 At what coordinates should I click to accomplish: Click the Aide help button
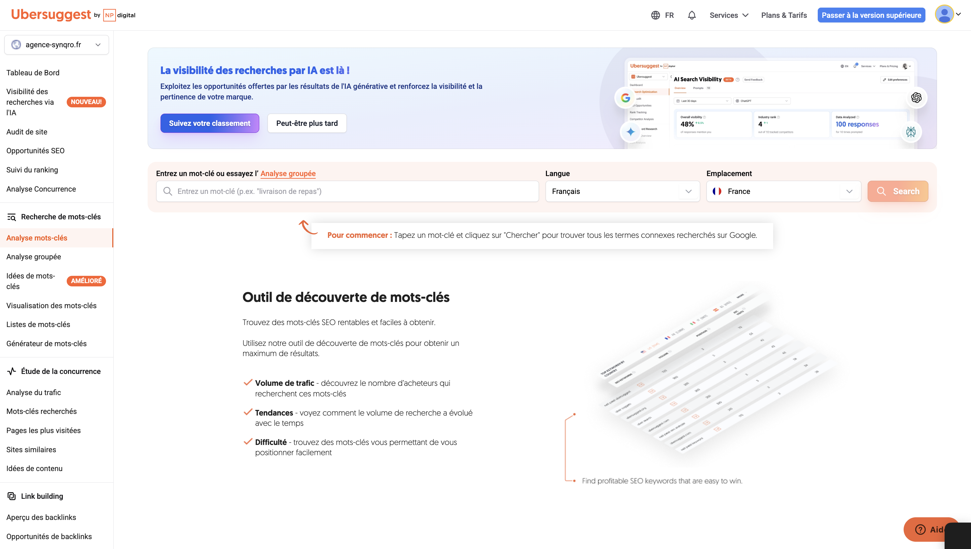(931, 530)
